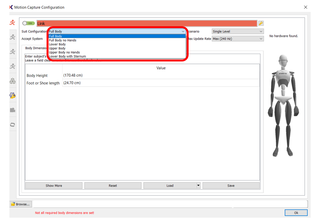Click the video camera sidebar icon
This screenshot has width=313, height=222.
click(13, 110)
